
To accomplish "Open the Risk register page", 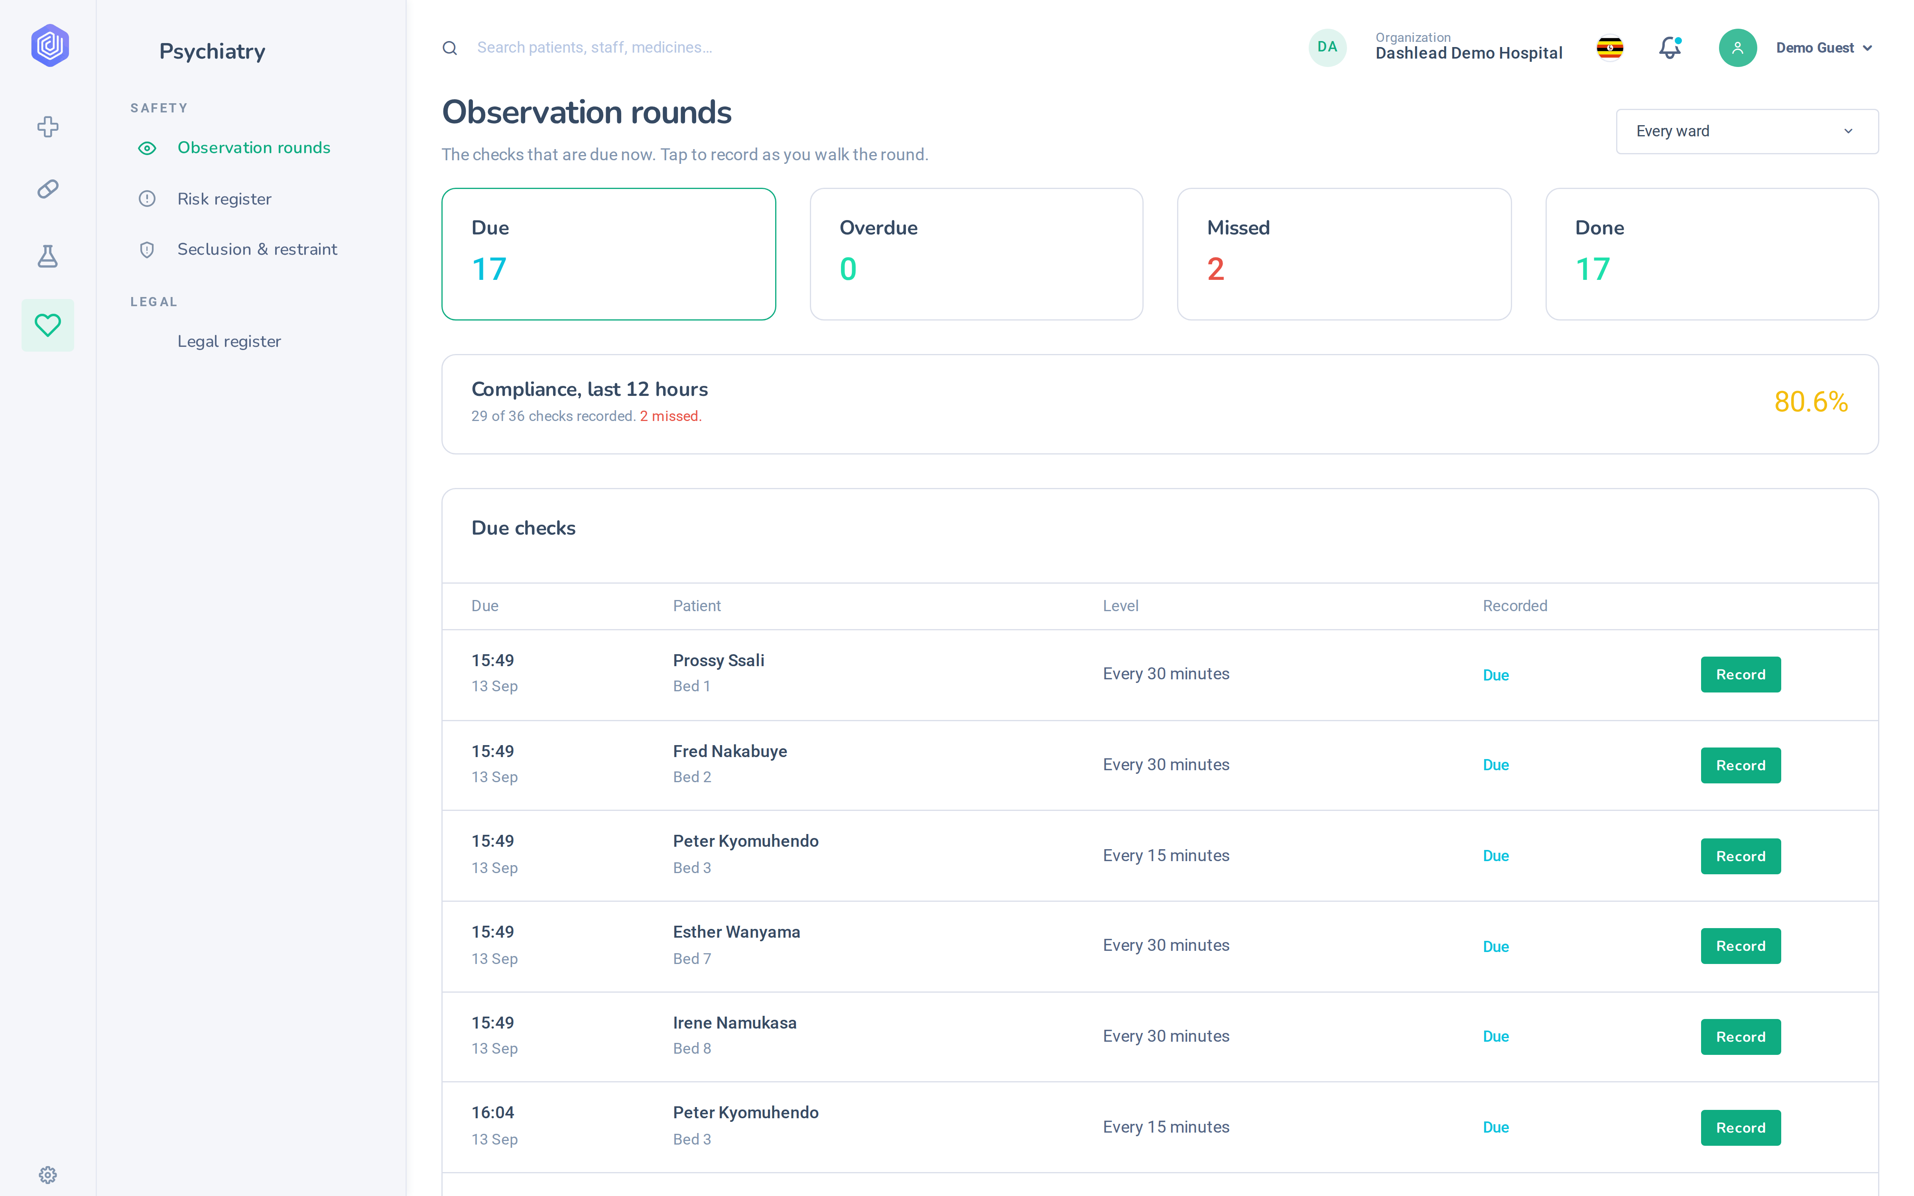I will click(224, 199).
